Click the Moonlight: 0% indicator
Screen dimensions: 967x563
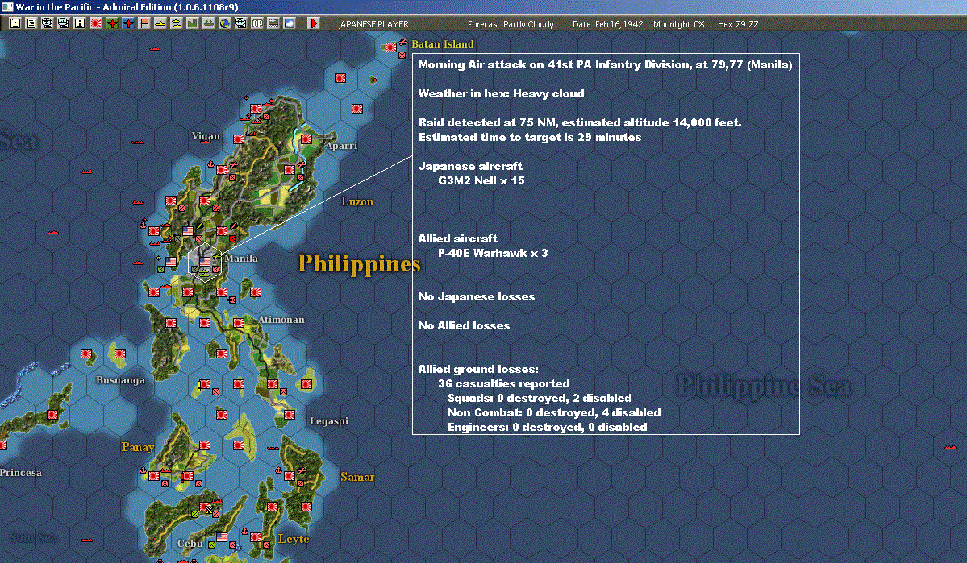click(x=678, y=24)
